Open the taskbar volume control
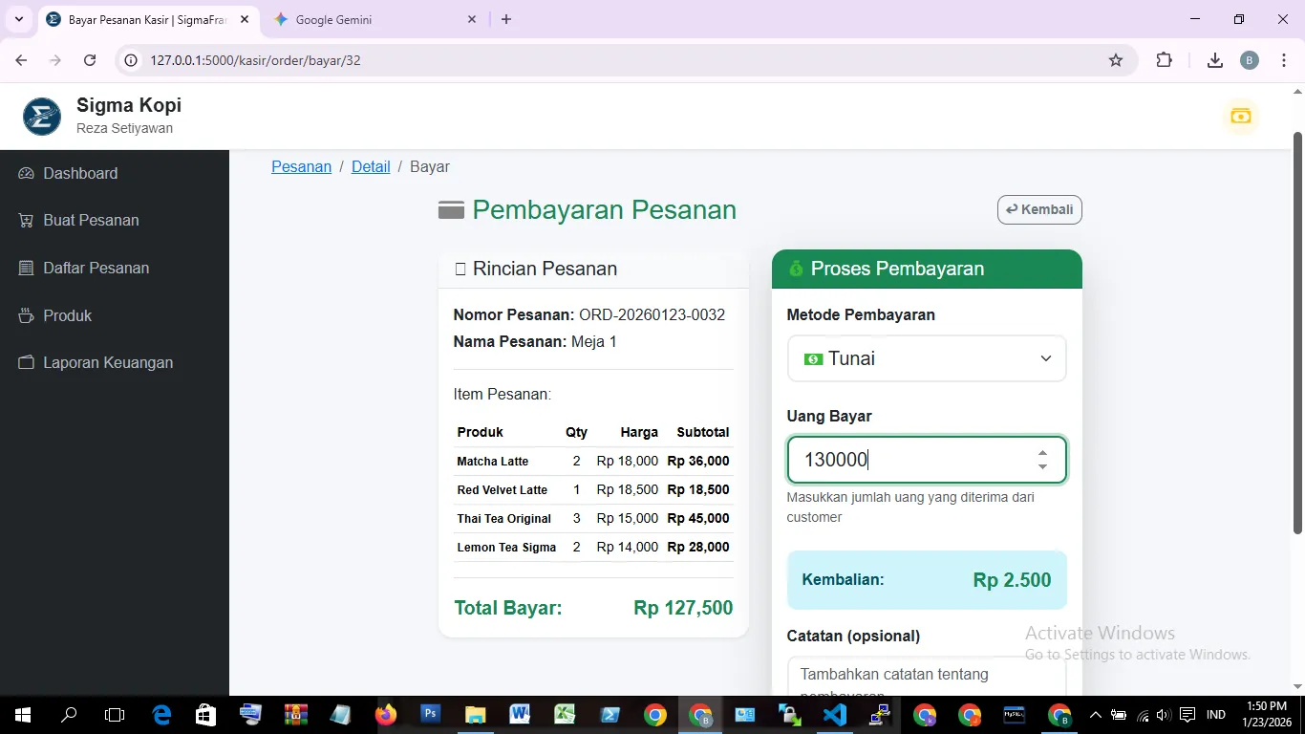The image size is (1305, 734). 1163,715
